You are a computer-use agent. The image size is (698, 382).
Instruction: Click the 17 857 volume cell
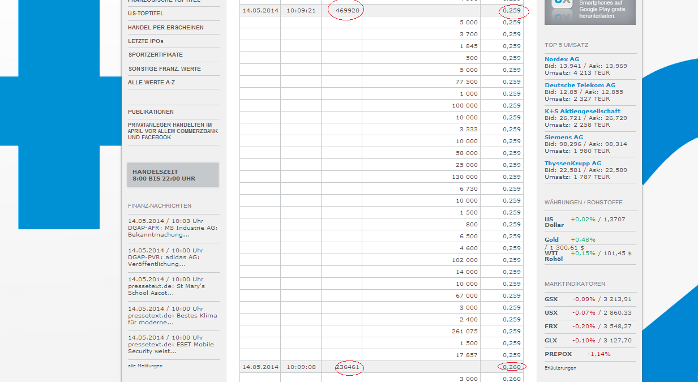tap(421, 355)
